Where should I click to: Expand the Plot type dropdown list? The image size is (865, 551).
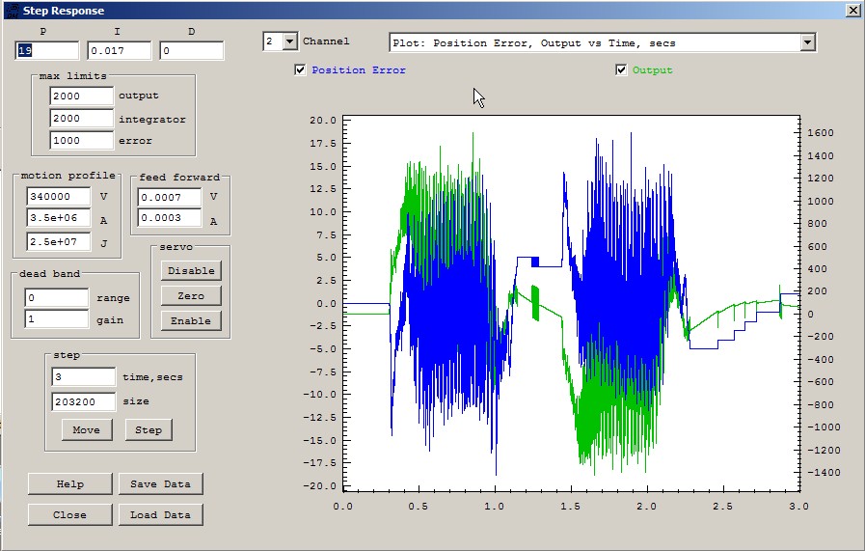pyautogui.click(x=808, y=42)
